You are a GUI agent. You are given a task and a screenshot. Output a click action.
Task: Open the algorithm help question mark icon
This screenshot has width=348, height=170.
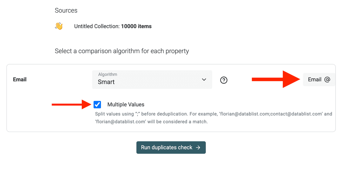pyautogui.click(x=224, y=80)
